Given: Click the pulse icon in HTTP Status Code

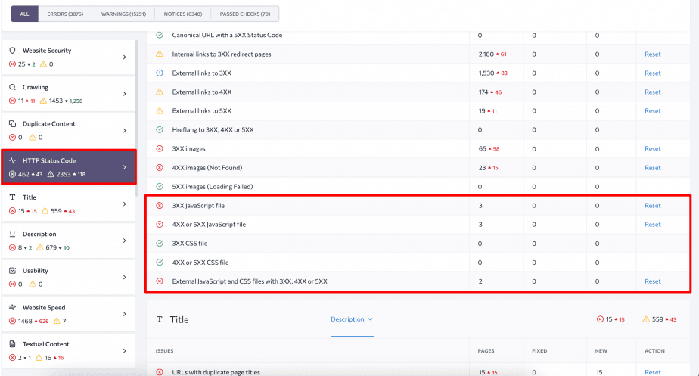Looking at the screenshot, I should [12, 160].
